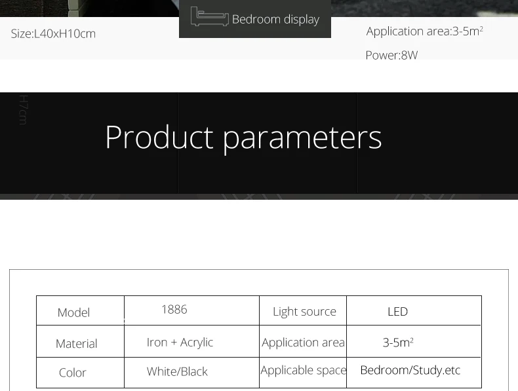The width and height of the screenshot is (518, 391).
Task: Click the Bedroom/Study.etc value
Action: coord(410,370)
